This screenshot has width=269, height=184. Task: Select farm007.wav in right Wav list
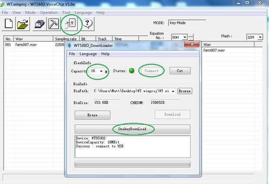tap(214, 50)
